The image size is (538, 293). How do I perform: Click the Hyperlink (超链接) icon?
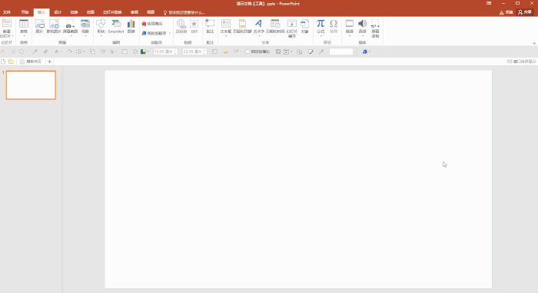(181, 24)
